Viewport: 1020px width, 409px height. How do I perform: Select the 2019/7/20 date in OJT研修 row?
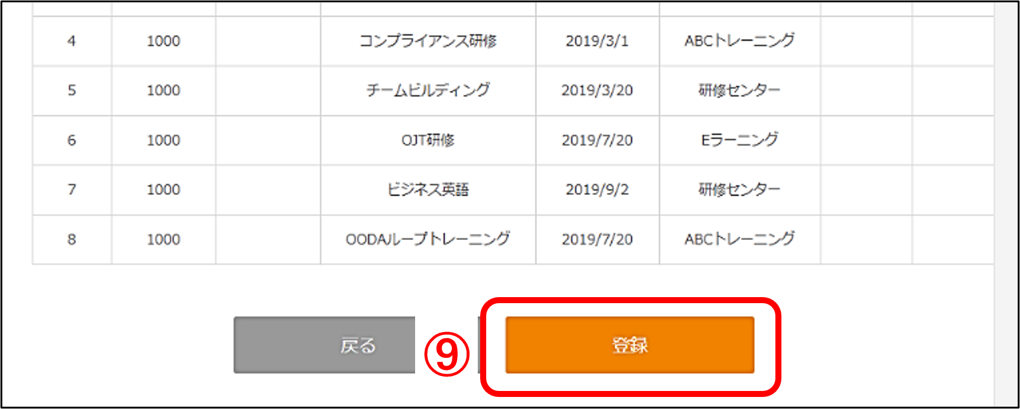click(596, 140)
